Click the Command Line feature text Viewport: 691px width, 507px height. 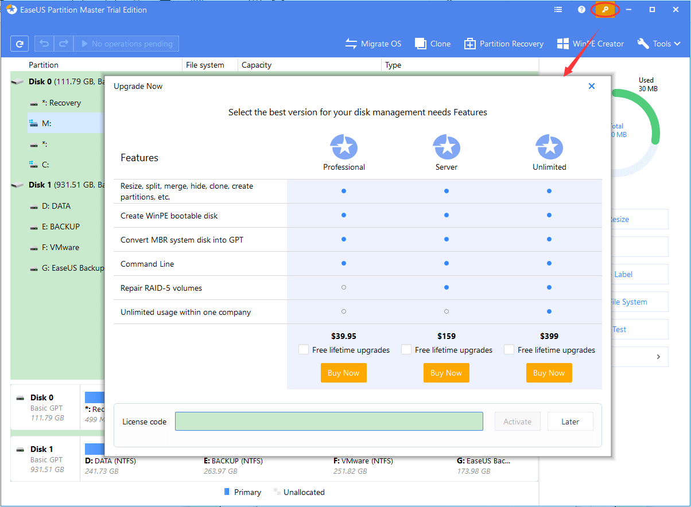tap(147, 264)
